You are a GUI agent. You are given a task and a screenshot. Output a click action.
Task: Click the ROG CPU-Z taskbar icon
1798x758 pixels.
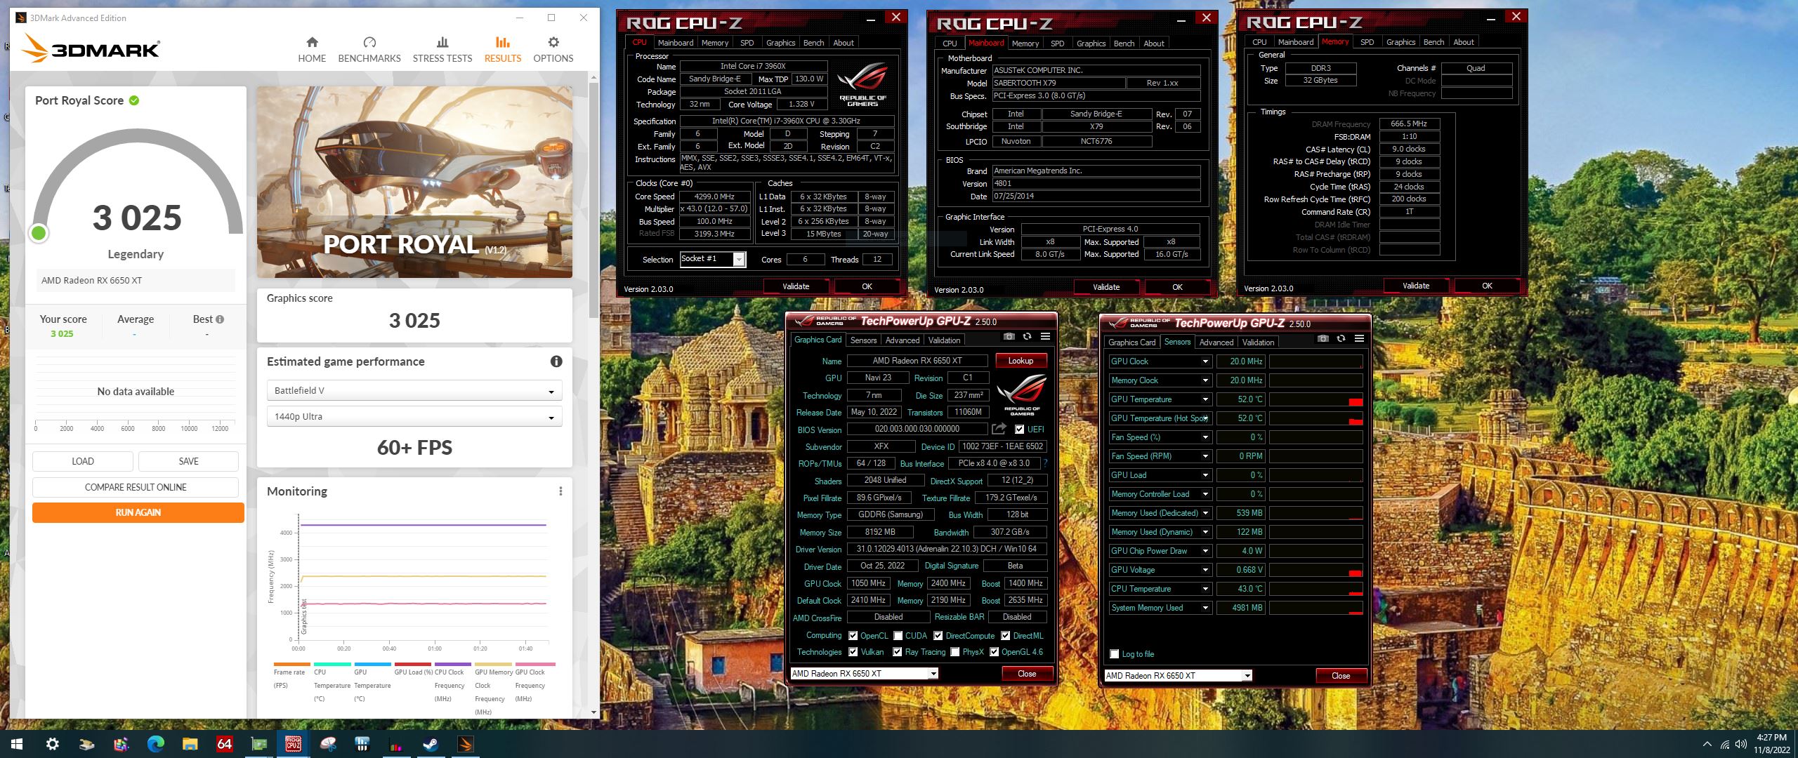coord(293,744)
